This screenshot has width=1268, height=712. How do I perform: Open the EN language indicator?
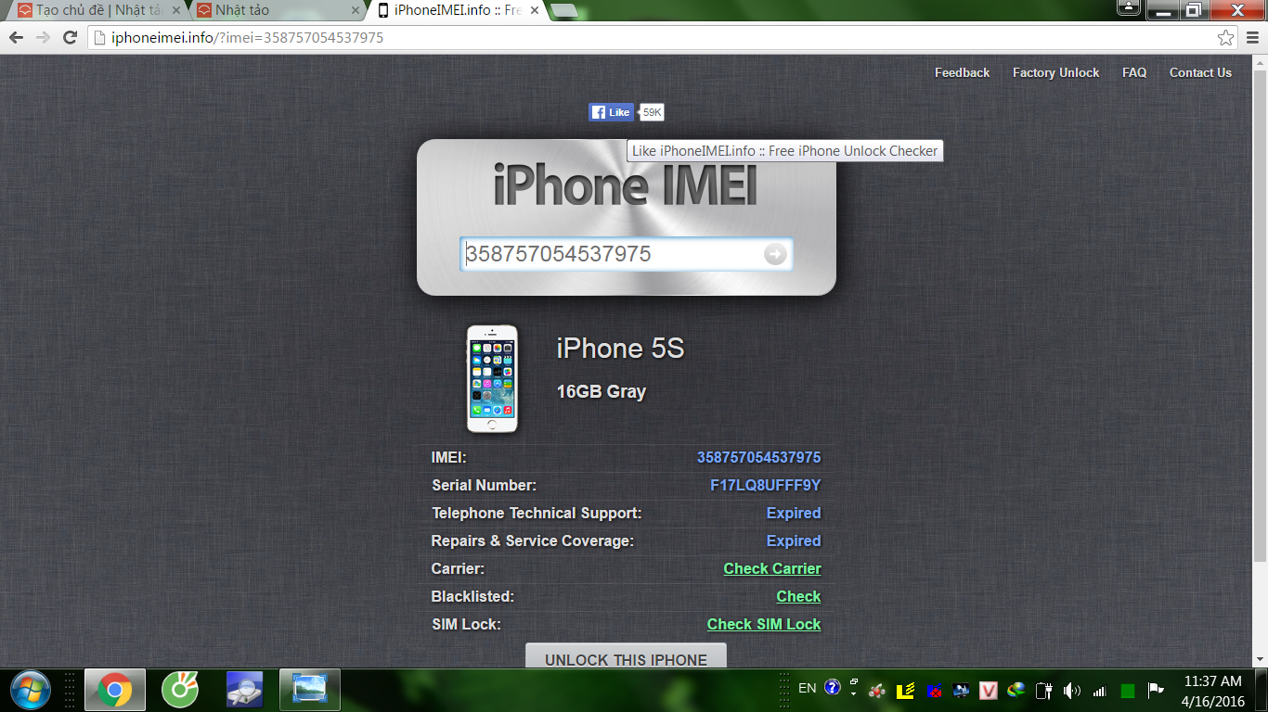click(807, 688)
